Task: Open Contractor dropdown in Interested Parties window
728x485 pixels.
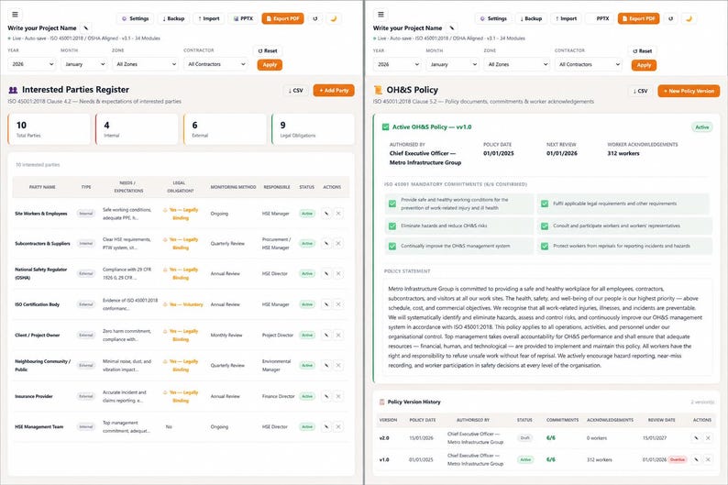Action: [216, 64]
